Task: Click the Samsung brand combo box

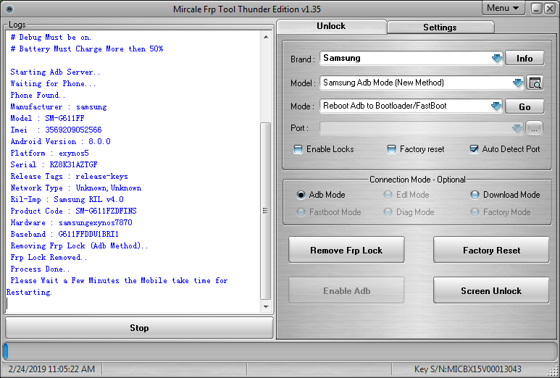Action: (411, 58)
